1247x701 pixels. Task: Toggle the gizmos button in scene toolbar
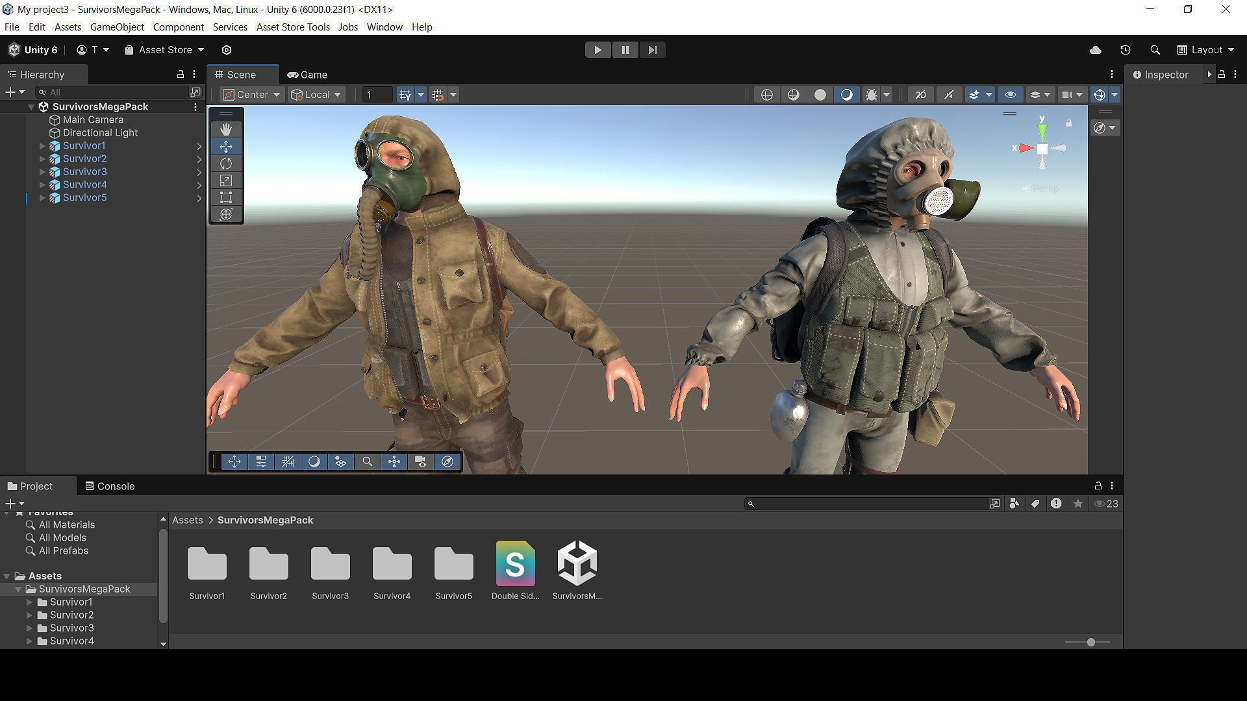1099,95
